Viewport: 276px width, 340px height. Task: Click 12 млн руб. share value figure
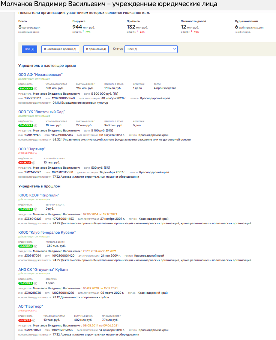(190, 27)
